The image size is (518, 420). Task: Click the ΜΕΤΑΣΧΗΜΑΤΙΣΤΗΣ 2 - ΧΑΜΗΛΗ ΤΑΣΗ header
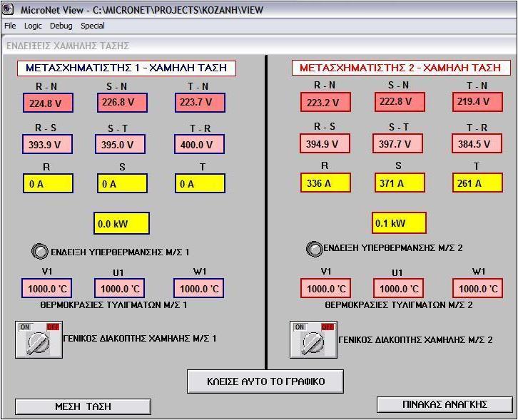(x=401, y=68)
